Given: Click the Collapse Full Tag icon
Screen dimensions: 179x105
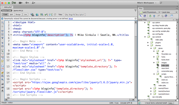Looking at the screenshot, I should pos(2,31).
